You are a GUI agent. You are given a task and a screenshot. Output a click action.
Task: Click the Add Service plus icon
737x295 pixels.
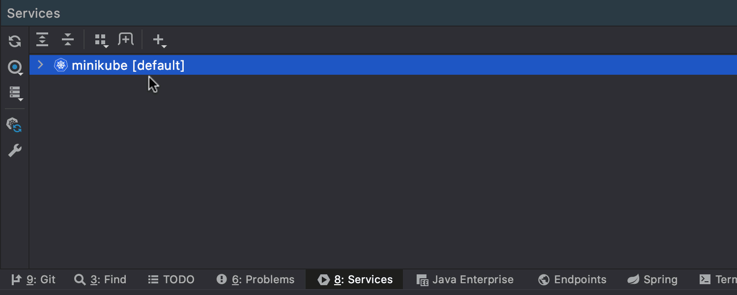click(x=159, y=40)
